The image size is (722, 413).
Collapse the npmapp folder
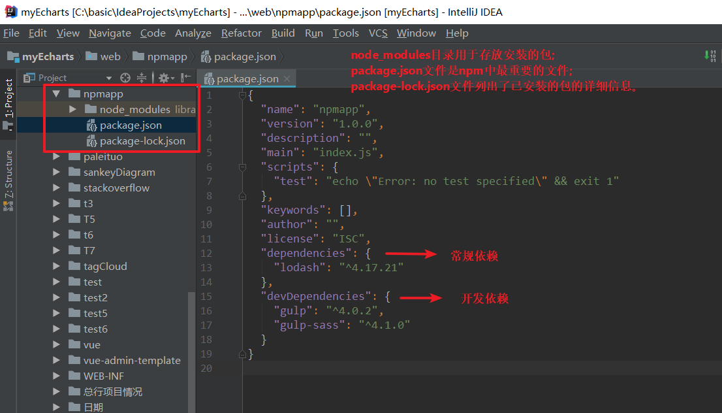click(57, 93)
